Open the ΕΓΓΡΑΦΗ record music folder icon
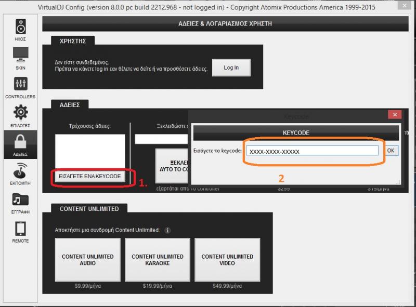The width and height of the screenshot is (416, 307). click(x=20, y=199)
